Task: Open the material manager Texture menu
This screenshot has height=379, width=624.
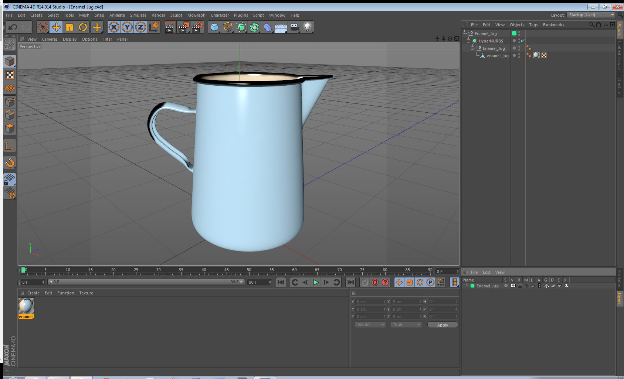Action: click(86, 293)
